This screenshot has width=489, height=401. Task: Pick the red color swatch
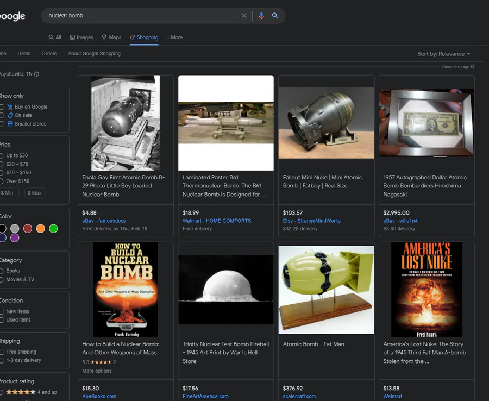tap(28, 229)
